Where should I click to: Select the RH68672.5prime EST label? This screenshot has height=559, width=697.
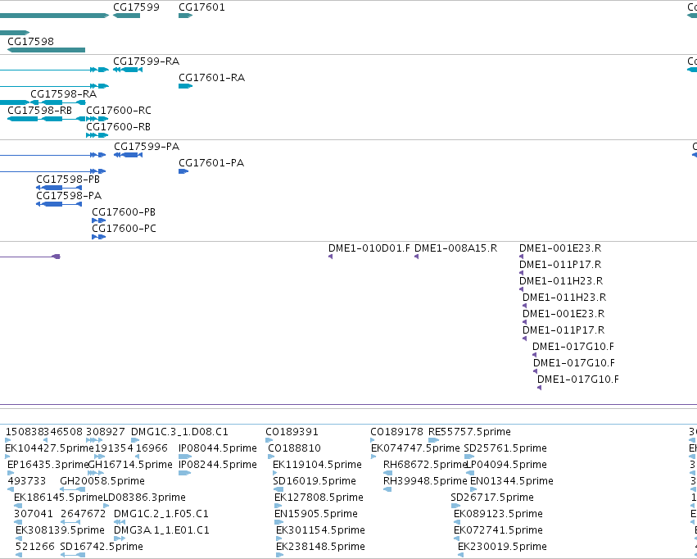[x=425, y=465]
